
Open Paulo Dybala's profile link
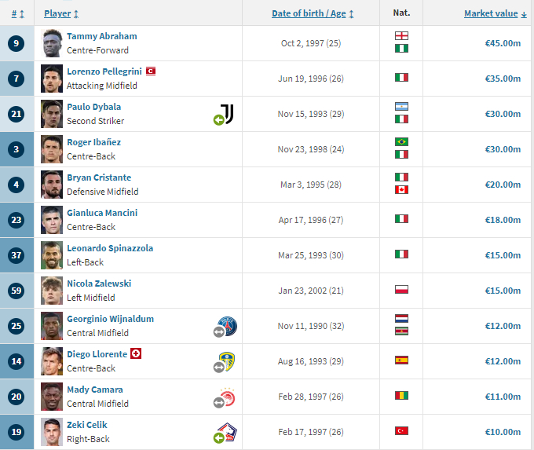(x=94, y=107)
